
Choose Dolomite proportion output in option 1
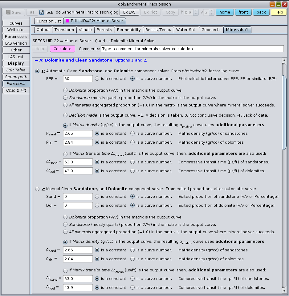click(65, 90)
